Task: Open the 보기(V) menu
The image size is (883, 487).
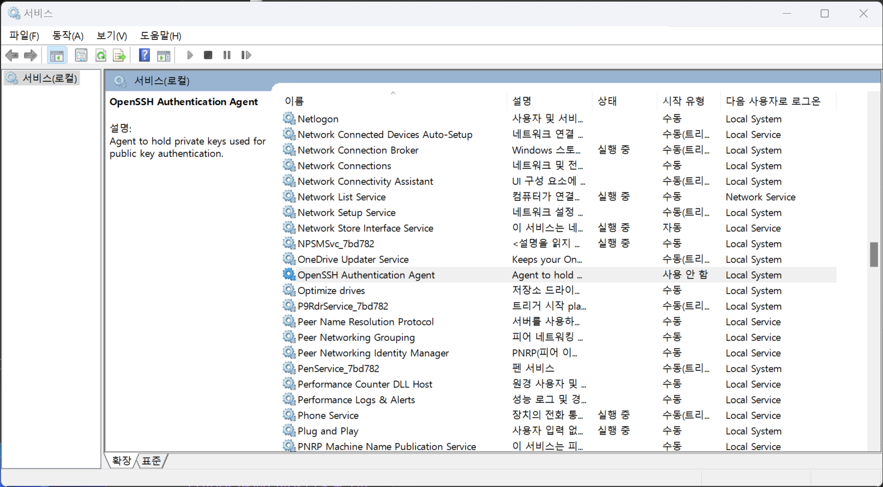Action: 112,36
